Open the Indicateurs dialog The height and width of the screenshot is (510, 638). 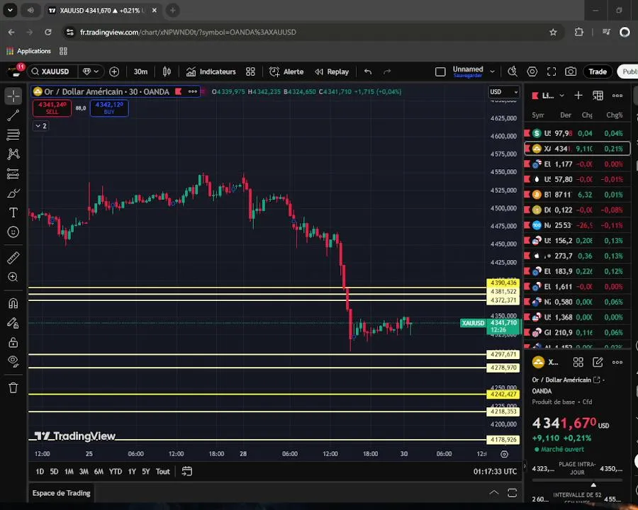(211, 72)
